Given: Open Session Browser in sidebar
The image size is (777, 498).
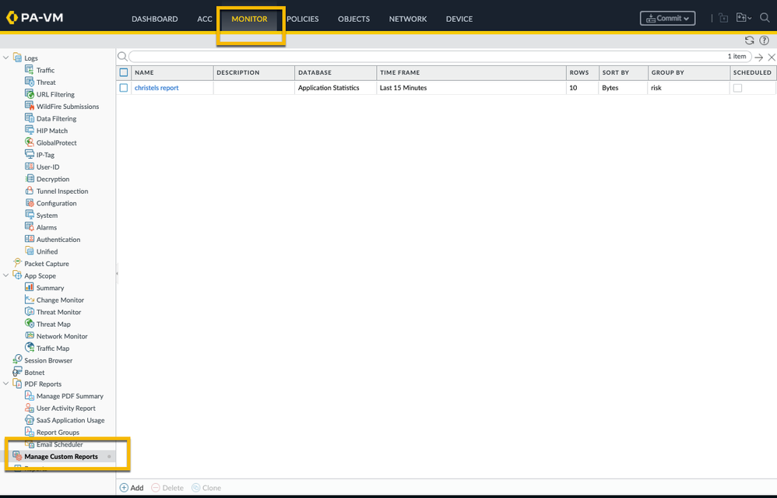Looking at the screenshot, I should 47,360.
